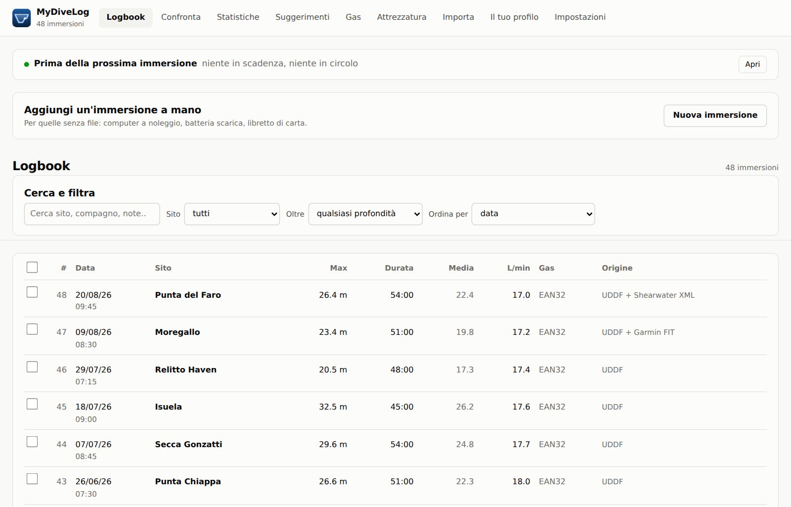Click the Durata column header

399,268
